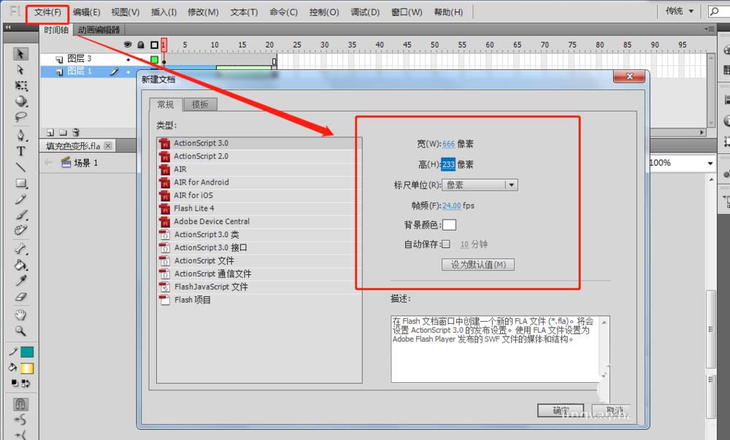Select the Hand tool
730x440 pixels.
pos(20,315)
